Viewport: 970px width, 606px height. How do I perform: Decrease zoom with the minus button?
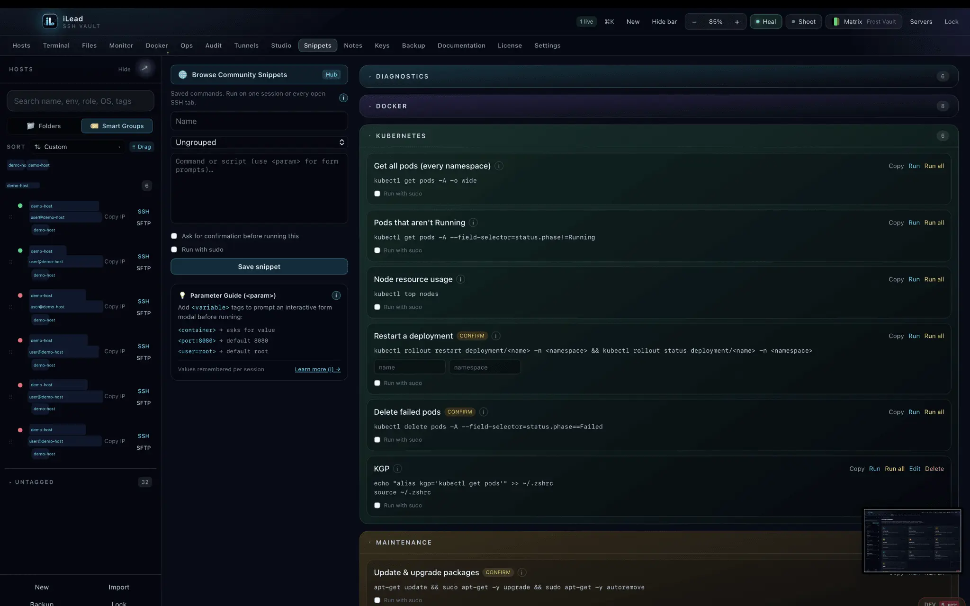point(694,22)
